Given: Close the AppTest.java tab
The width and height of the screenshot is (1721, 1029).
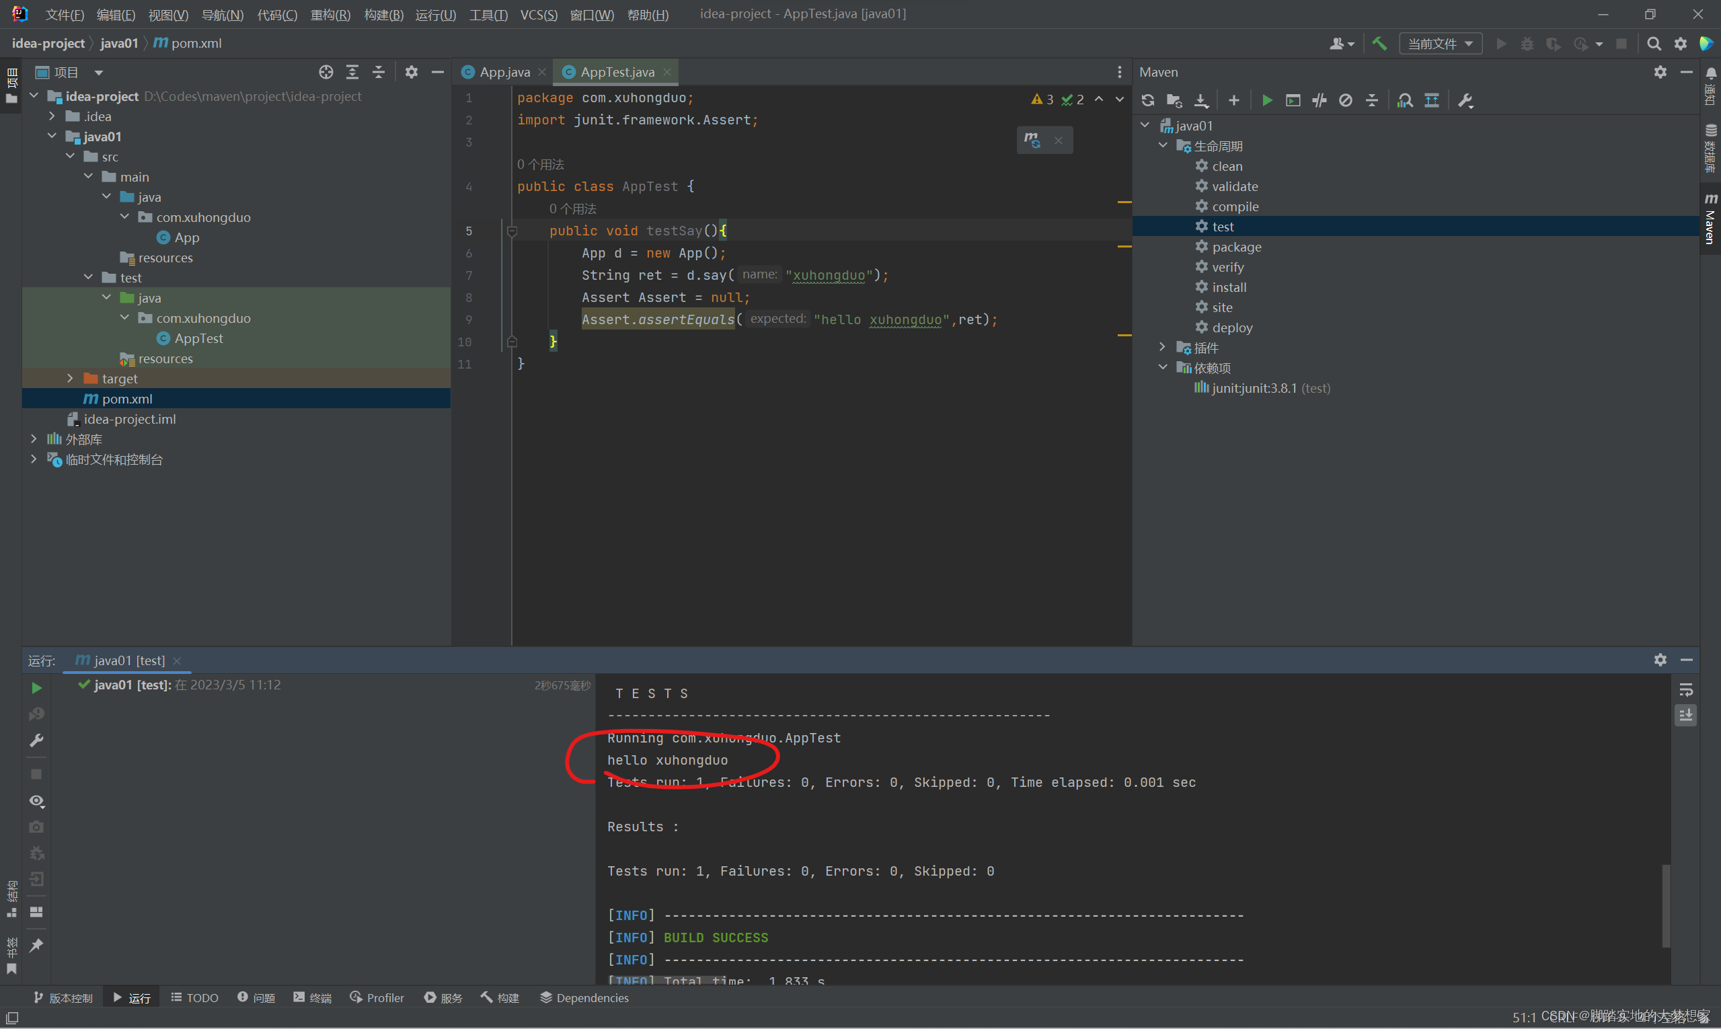Looking at the screenshot, I should [667, 72].
